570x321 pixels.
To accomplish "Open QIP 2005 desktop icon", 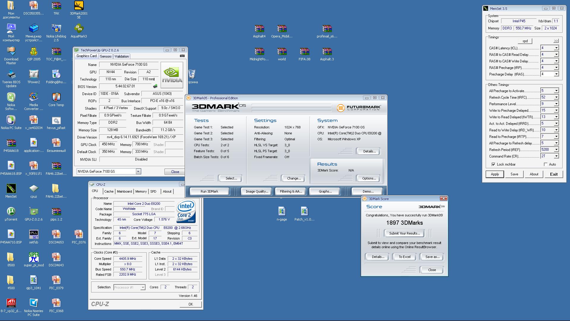I will pyautogui.click(x=34, y=54).
